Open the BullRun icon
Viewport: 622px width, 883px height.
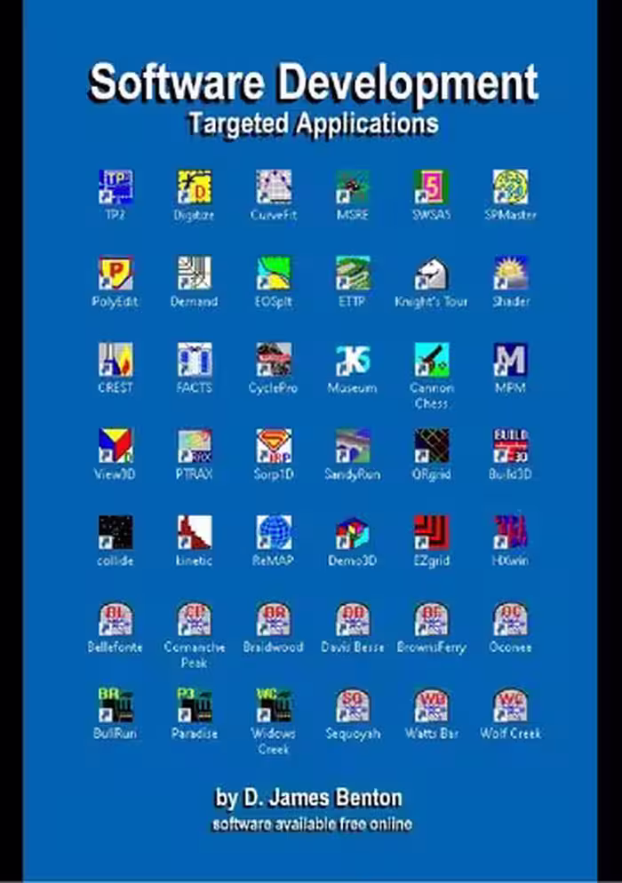[x=116, y=705]
